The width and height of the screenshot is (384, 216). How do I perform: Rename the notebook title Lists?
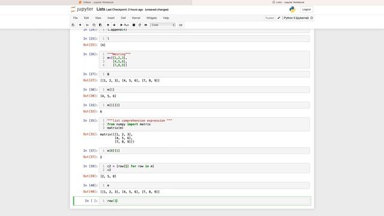coord(101,10)
